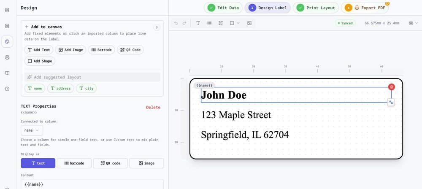422x189 pixels.
Task: Open the layout templates sidebar icon
Action: point(7,26)
